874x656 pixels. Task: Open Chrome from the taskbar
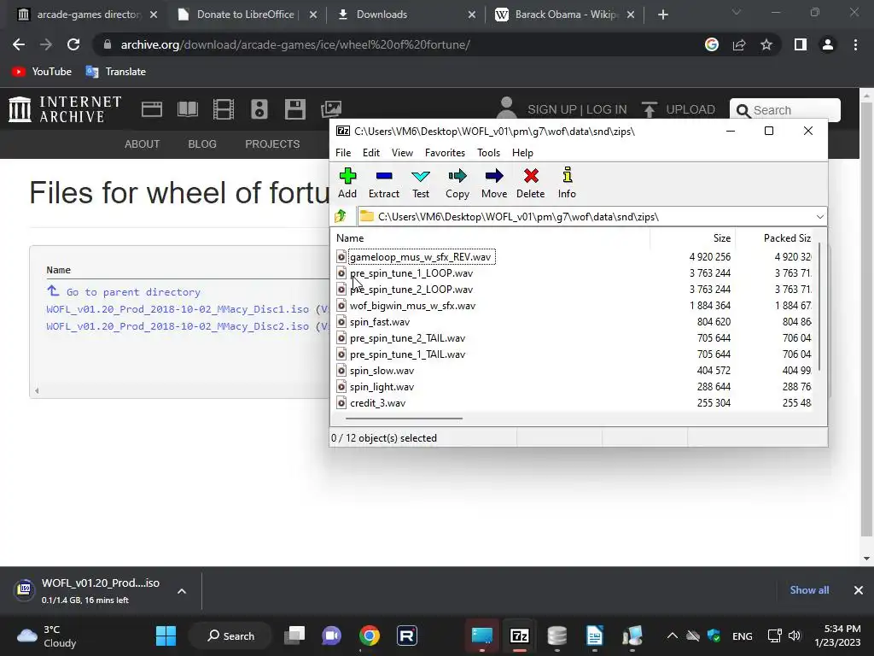pyautogui.click(x=370, y=635)
